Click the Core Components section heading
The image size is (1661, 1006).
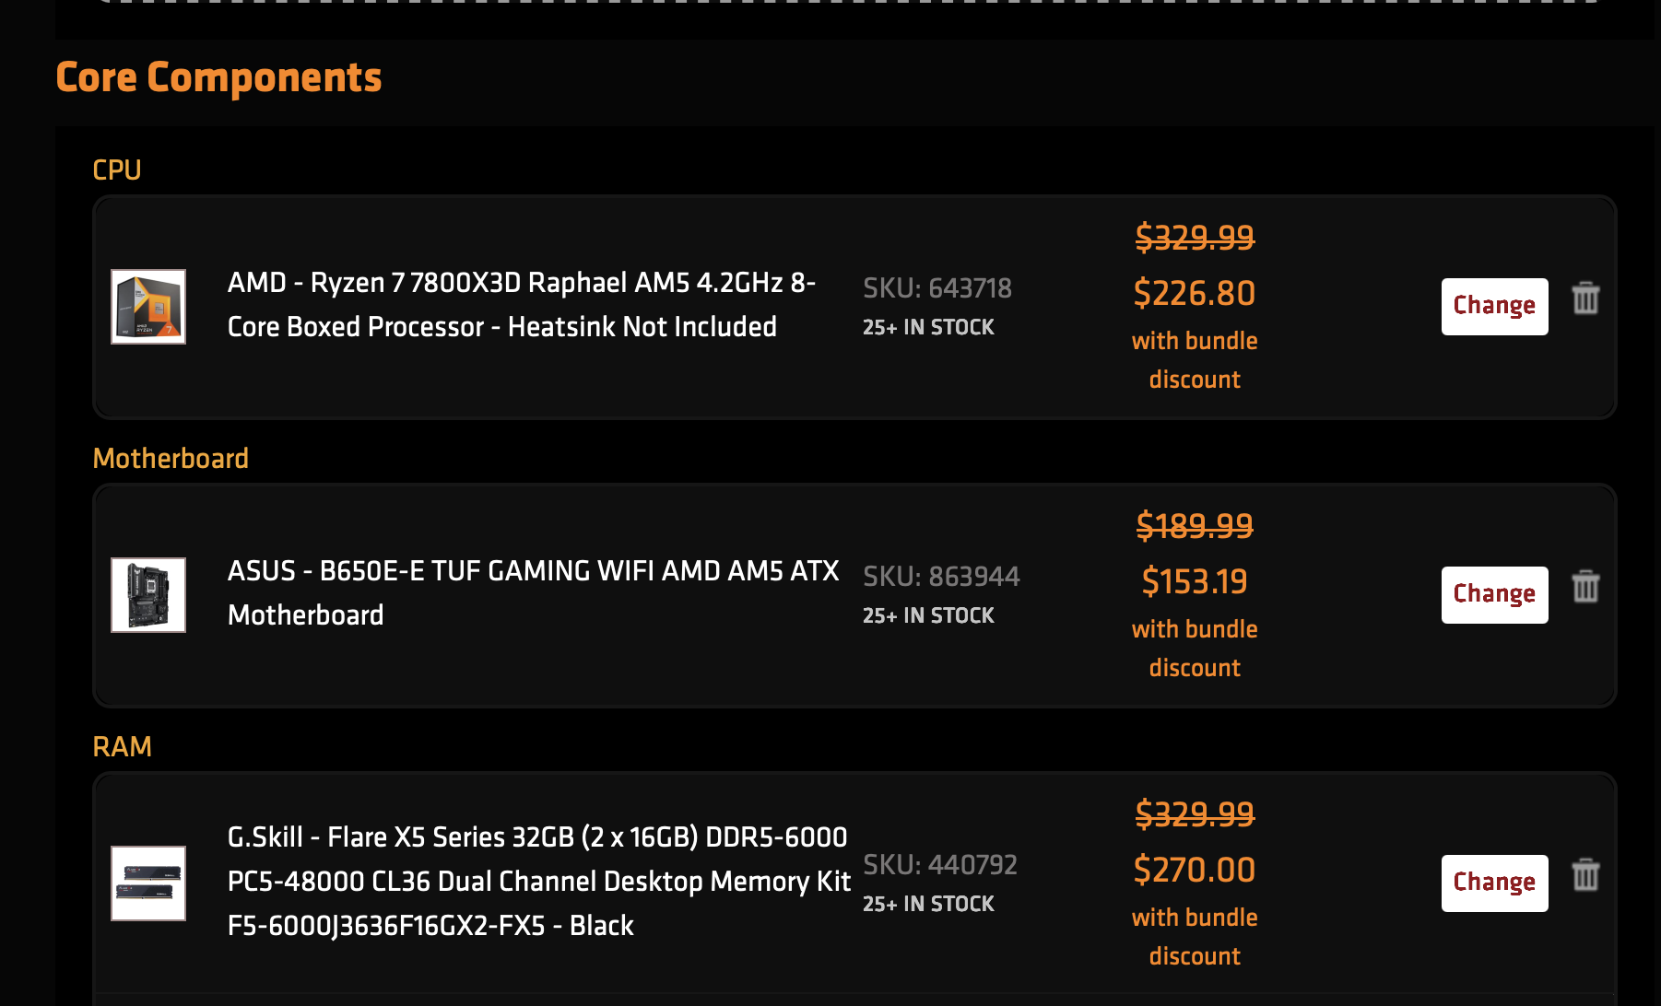coord(218,77)
